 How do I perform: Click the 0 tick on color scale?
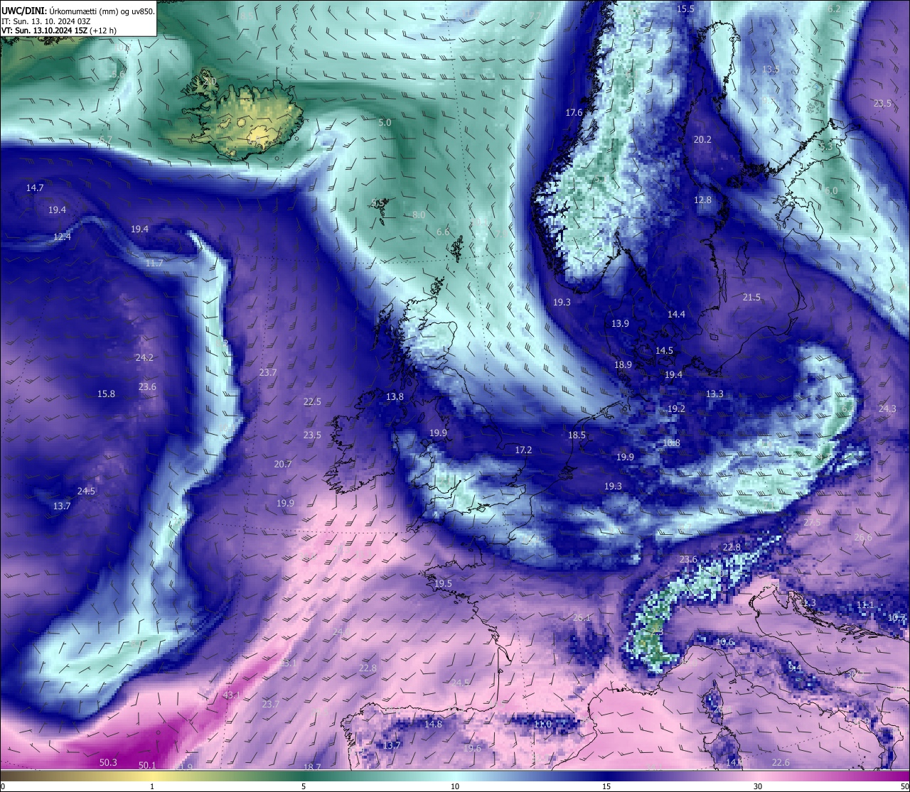[x=3, y=786]
